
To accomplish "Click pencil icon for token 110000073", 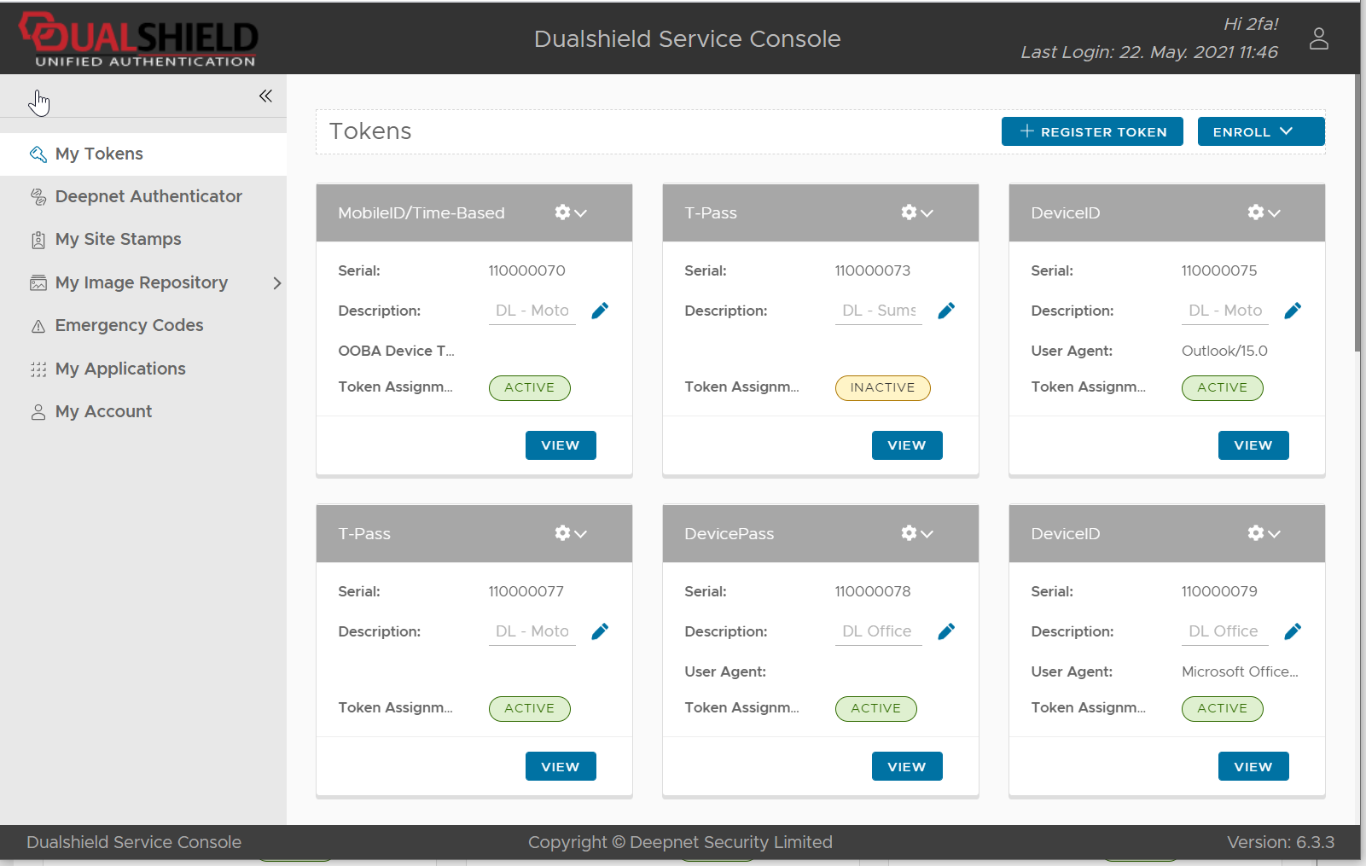I will click(x=946, y=311).
